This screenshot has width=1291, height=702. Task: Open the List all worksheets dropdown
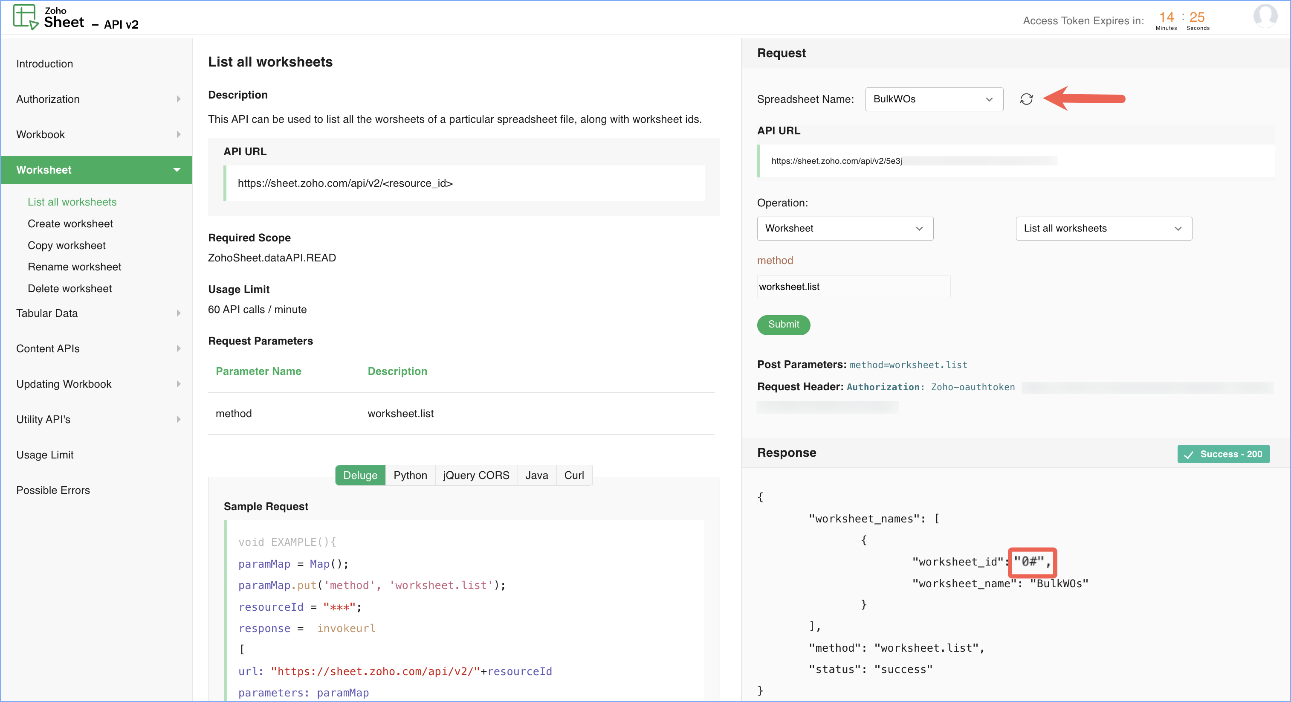coord(1103,229)
